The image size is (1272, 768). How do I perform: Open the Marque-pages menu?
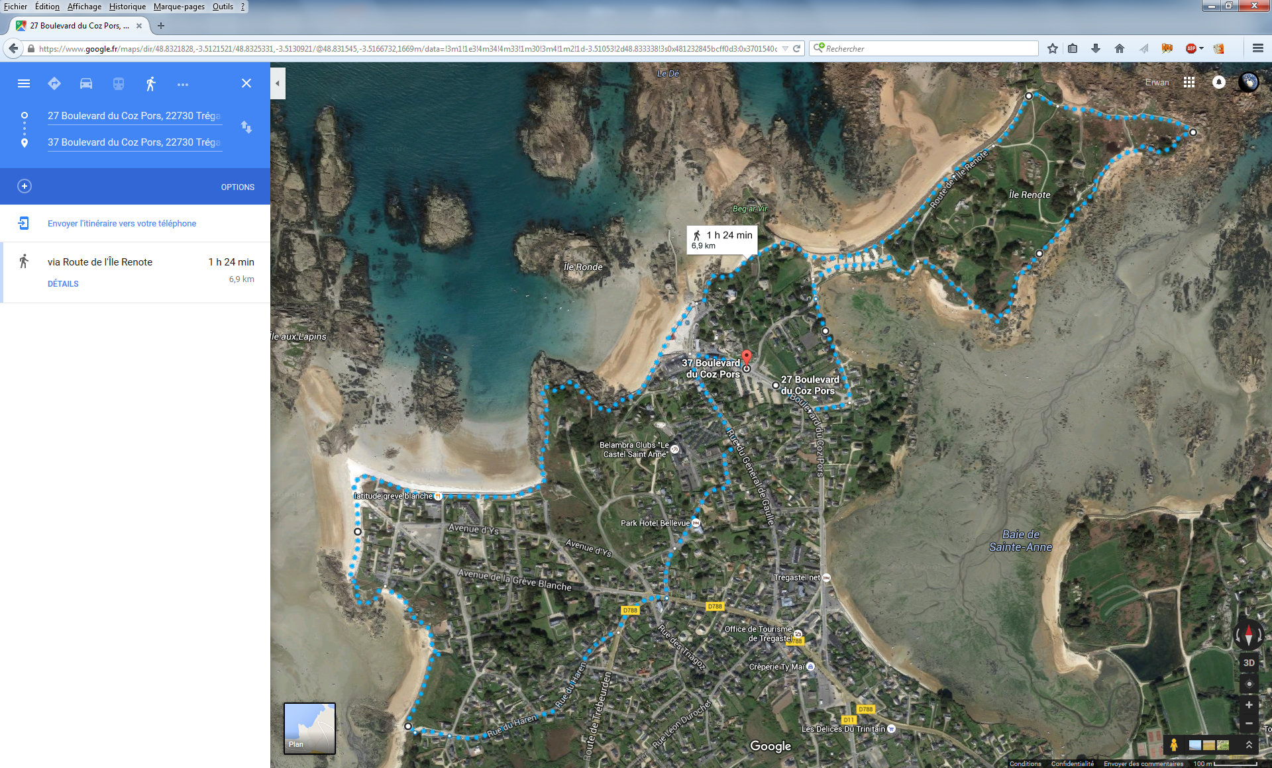(179, 7)
